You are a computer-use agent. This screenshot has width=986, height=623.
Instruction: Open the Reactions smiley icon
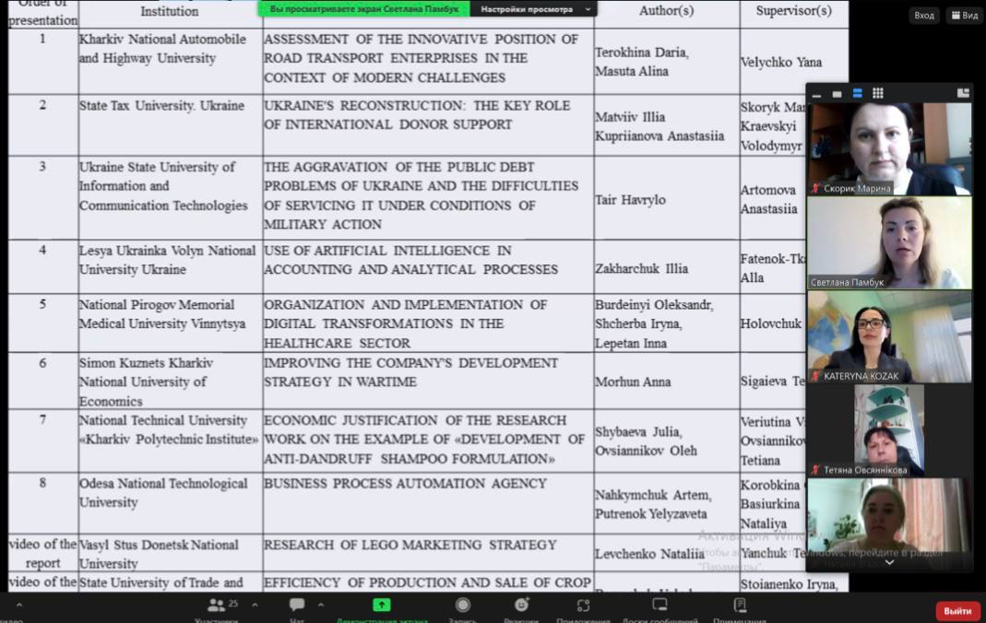point(521,605)
